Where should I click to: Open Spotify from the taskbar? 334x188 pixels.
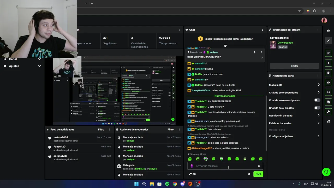tap(167, 184)
